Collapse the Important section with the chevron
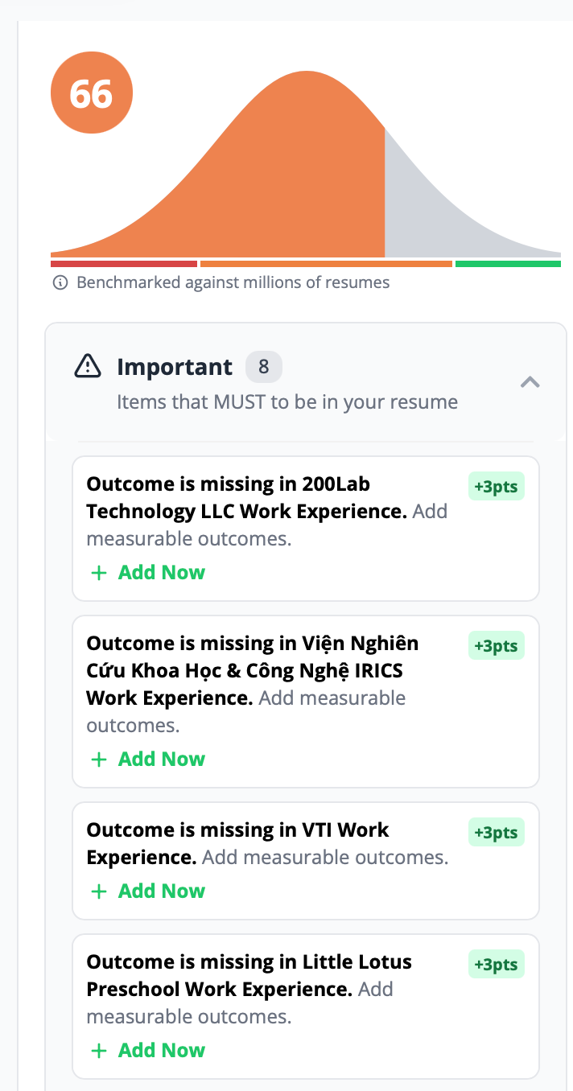The height and width of the screenshot is (1091, 573). [x=530, y=382]
